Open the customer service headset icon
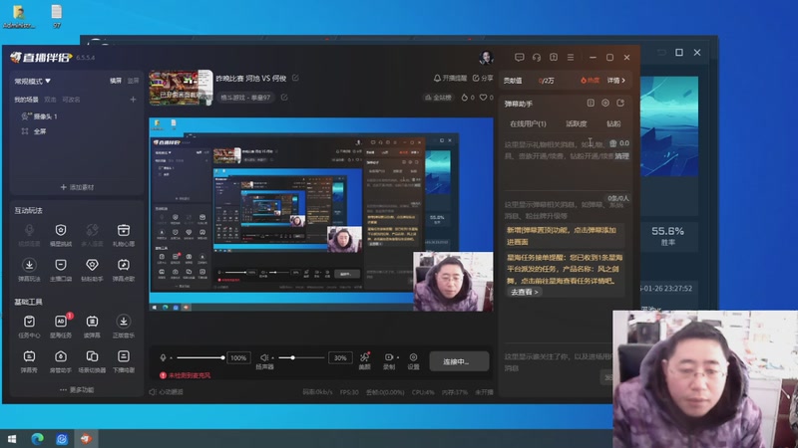 (x=537, y=58)
